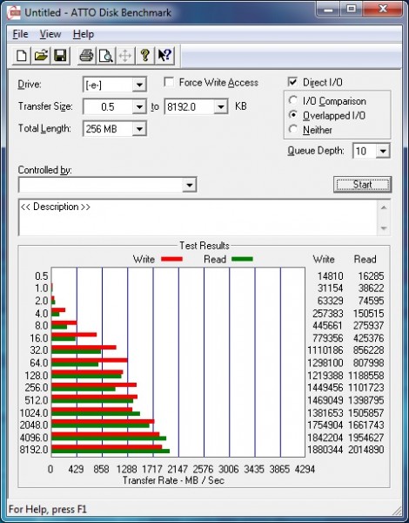This screenshot has width=409, height=523.
Task: Click the window resize grip corner
Action: coord(397,510)
